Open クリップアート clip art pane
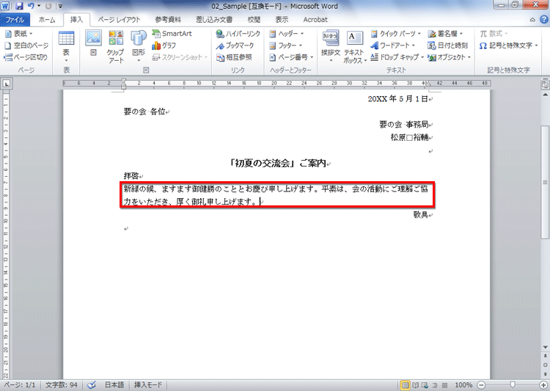The image size is (550, 391). click(x=116, y=46)
